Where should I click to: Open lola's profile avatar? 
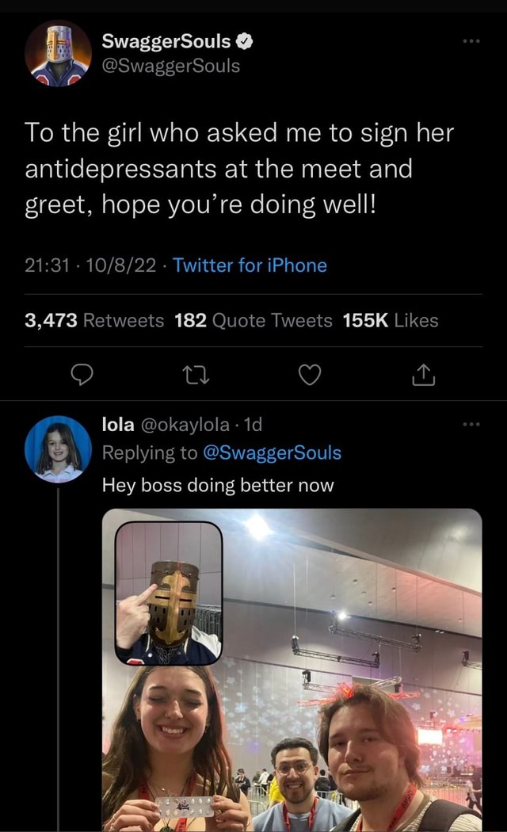(x=58, y=448)
